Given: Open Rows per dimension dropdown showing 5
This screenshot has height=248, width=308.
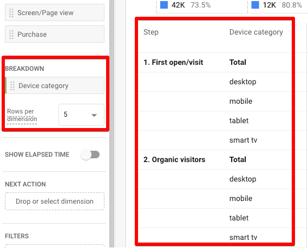Looking at the screenshot, I should point(81,115).
